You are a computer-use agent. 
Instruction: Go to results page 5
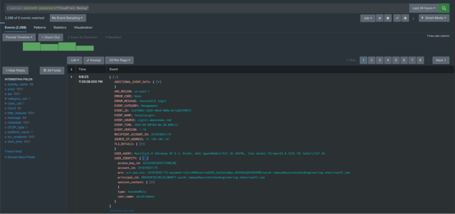click(396, 60)
